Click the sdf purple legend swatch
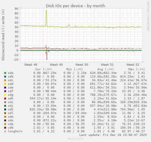 pyautogui.click(x=5, y=91)
